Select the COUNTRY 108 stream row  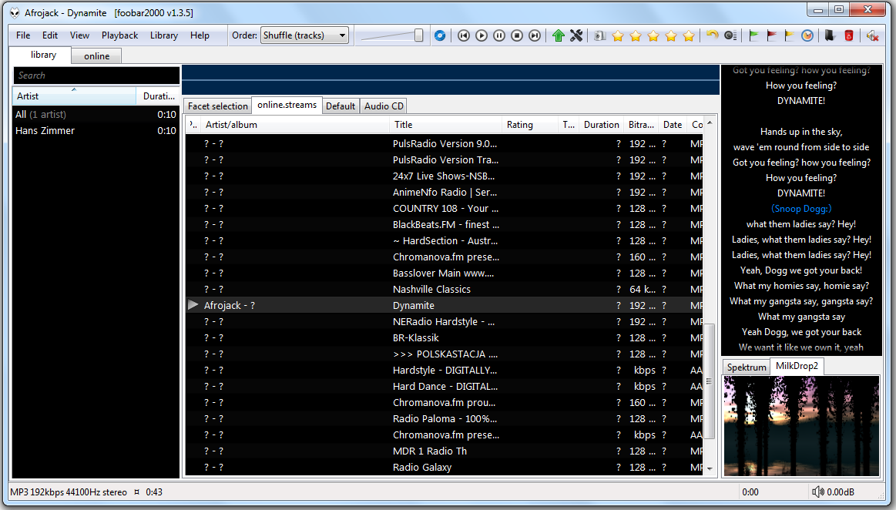tap(444, 209)
